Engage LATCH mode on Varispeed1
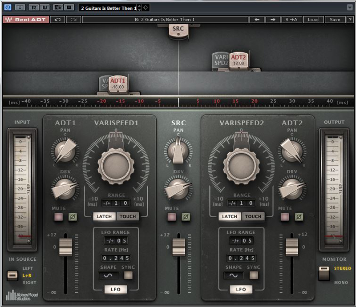356x307 pixels. click(104, 216)
